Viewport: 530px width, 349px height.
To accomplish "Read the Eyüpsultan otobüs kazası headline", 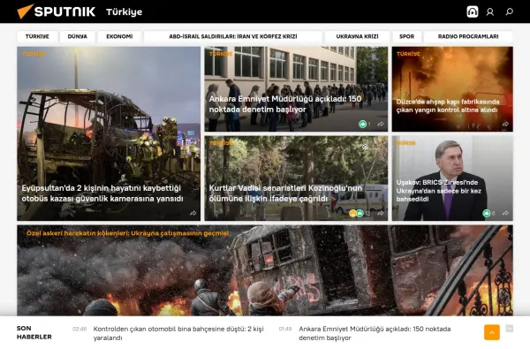I will pos(102,193).
